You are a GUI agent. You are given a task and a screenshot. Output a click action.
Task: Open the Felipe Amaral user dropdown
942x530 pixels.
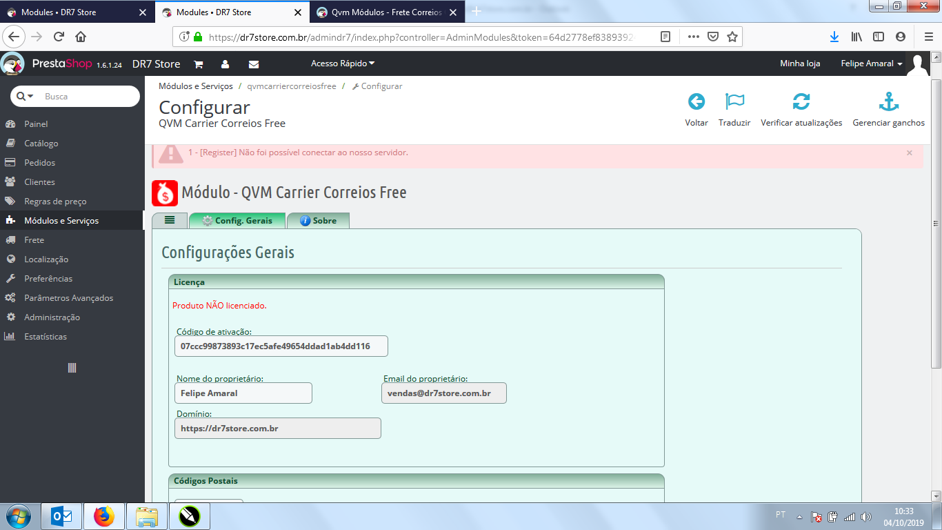872,63
